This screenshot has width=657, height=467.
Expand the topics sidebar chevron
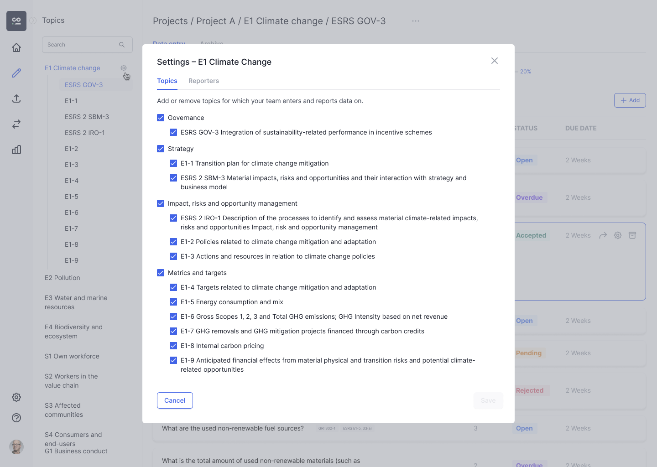pyautogui.click(x=33, y=21)
